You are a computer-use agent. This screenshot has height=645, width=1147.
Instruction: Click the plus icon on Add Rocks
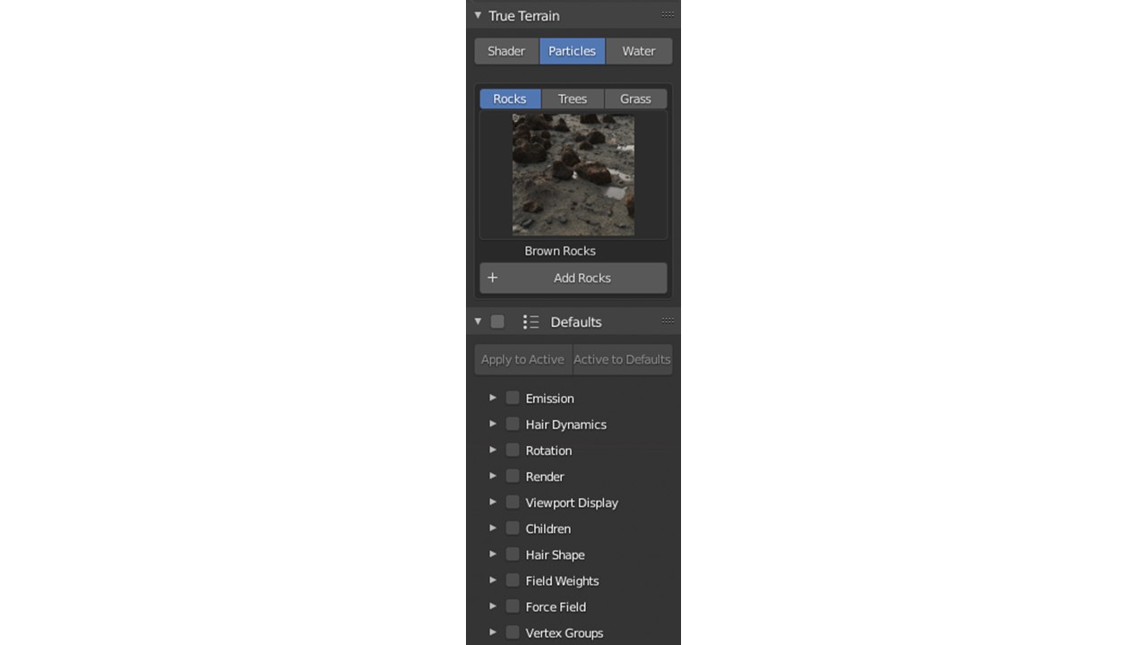492,278
